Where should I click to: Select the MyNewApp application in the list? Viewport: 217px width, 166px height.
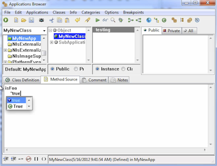pos(24,38)
